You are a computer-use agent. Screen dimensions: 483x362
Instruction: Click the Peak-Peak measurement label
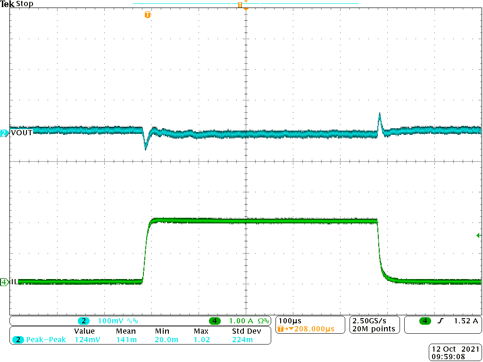point(46,339)
